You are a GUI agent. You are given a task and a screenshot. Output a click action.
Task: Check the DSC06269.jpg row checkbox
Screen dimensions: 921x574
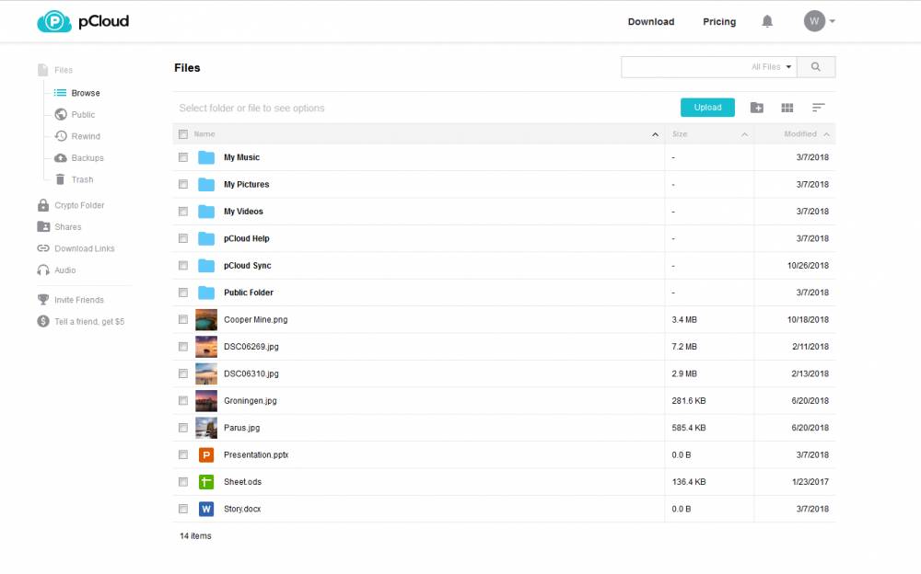tap(183, 346)
